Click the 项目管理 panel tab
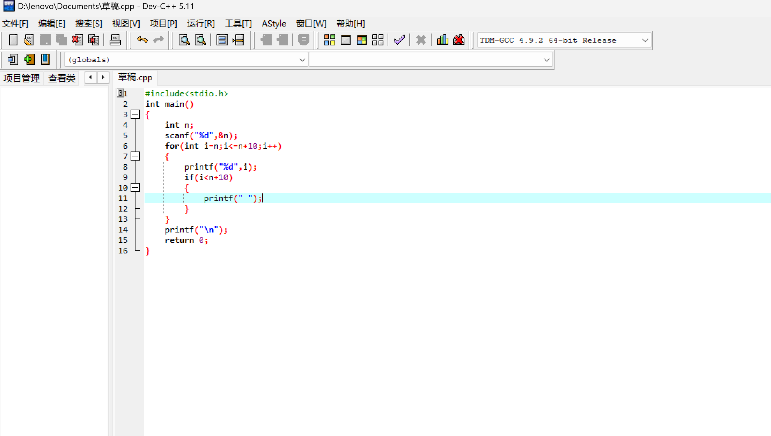 click(22, 78)
